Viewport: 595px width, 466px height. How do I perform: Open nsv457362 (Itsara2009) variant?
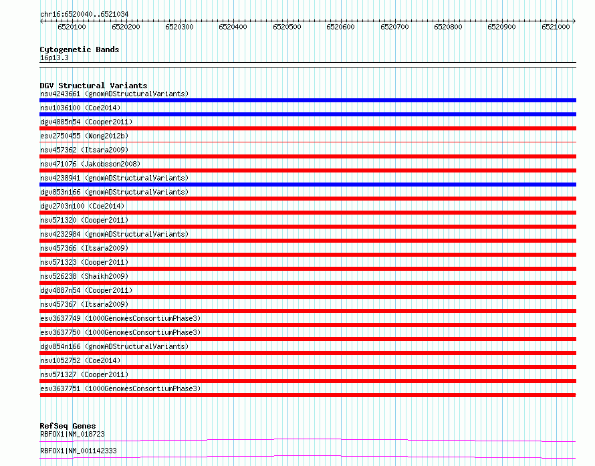pos(84,150)
